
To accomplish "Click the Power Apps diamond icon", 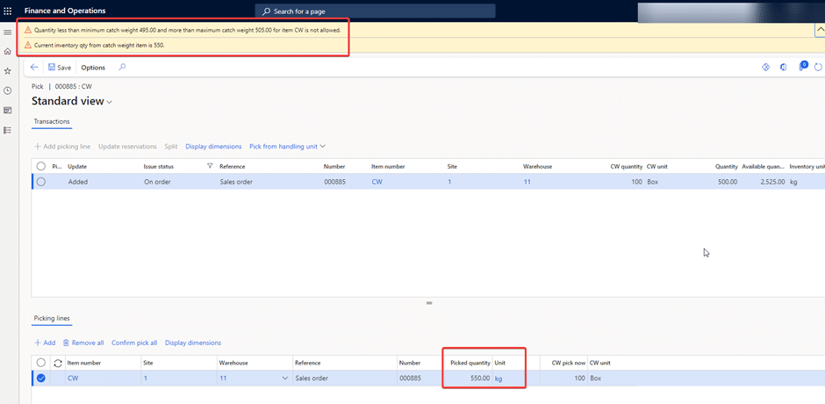I will point(766,67).
